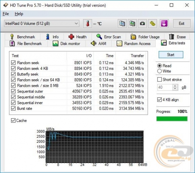Toggle the Sequential middle checkbox
The height and width of the screenshot is (173, 195).
pos(13,97)
